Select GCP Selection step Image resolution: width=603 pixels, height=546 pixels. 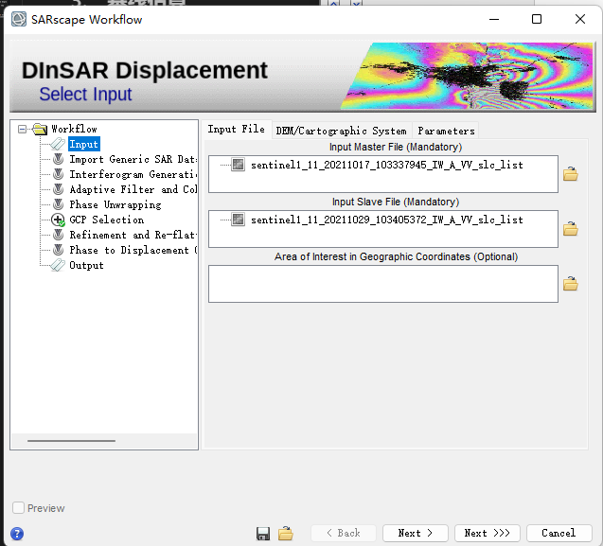pyautogui.click(x=107, y=220)
